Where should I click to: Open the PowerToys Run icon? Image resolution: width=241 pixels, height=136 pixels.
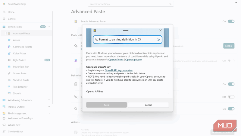point(9,67)
